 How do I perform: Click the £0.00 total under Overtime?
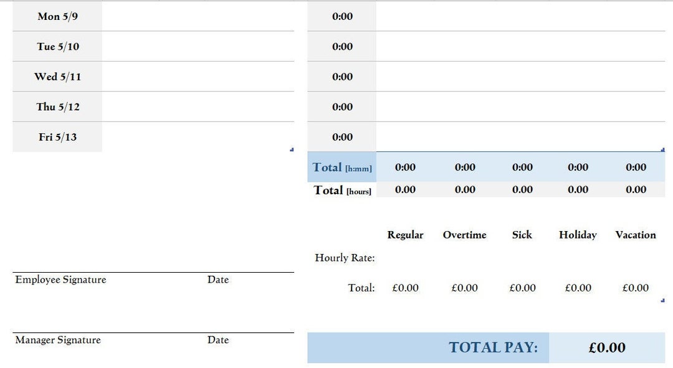click(x=464, y=288)
